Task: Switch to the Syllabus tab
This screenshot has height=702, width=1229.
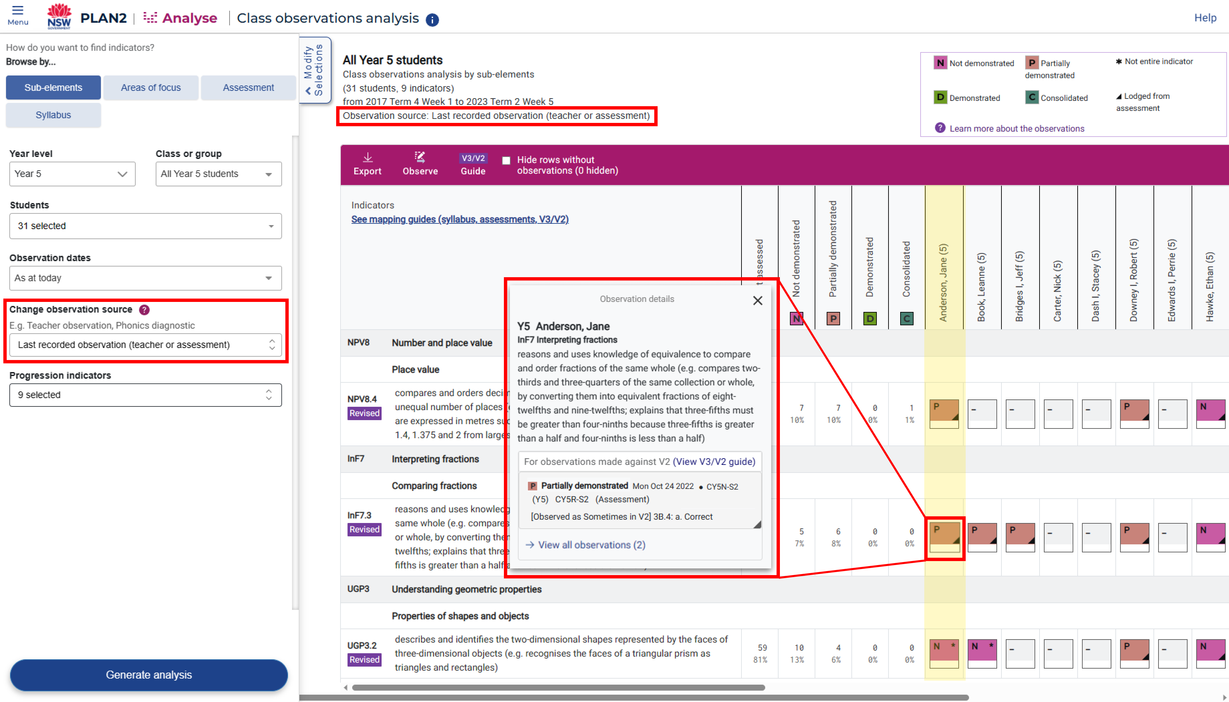Action: coord(53,115)
